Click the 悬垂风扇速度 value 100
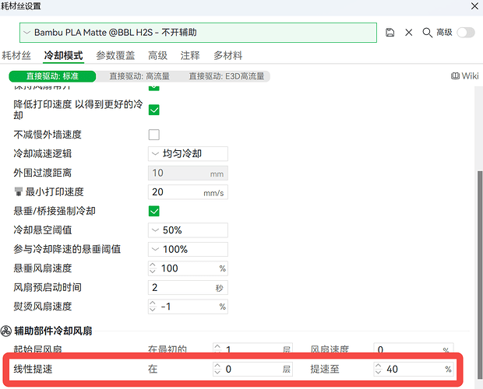 coord(170,268)
